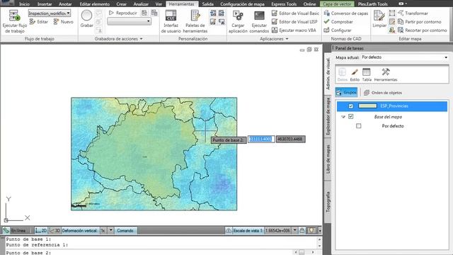Image resolution: width=453 pixels, height=255 pixels.
Task: Click Deformación vertical label
Action: tap(79, 230)
